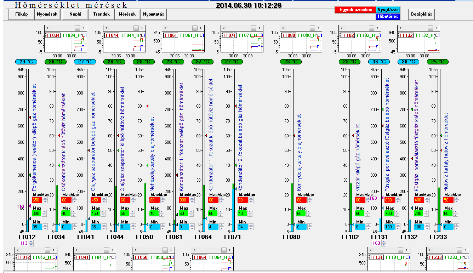The height and width of the screenshot is (273, 473).
Task: Click TT064 Min field showing 4
Action: (213, 227)
